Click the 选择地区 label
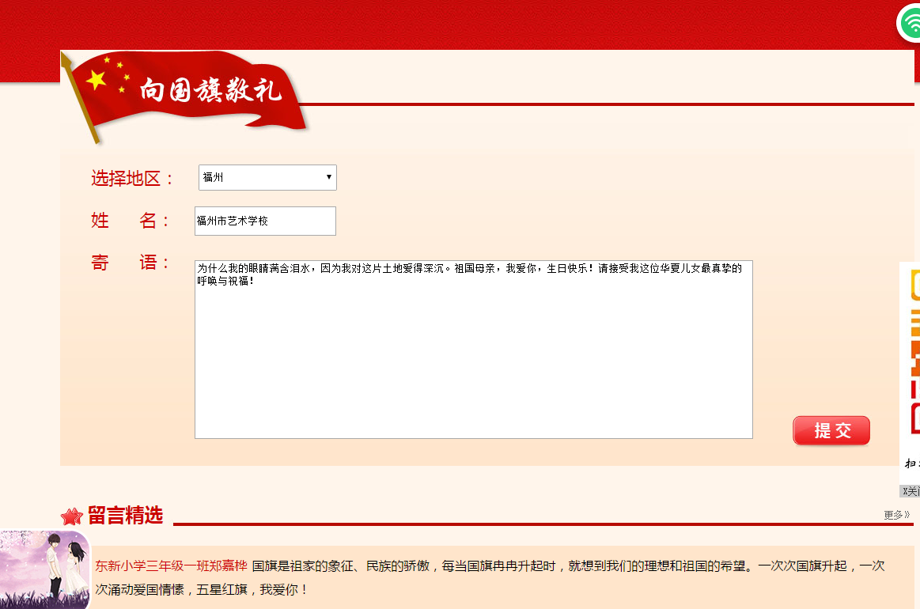 point(132,179)
